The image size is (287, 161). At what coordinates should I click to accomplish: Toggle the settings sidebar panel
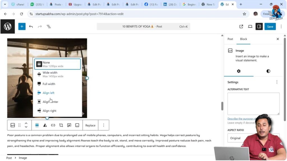tap(259, 27)
